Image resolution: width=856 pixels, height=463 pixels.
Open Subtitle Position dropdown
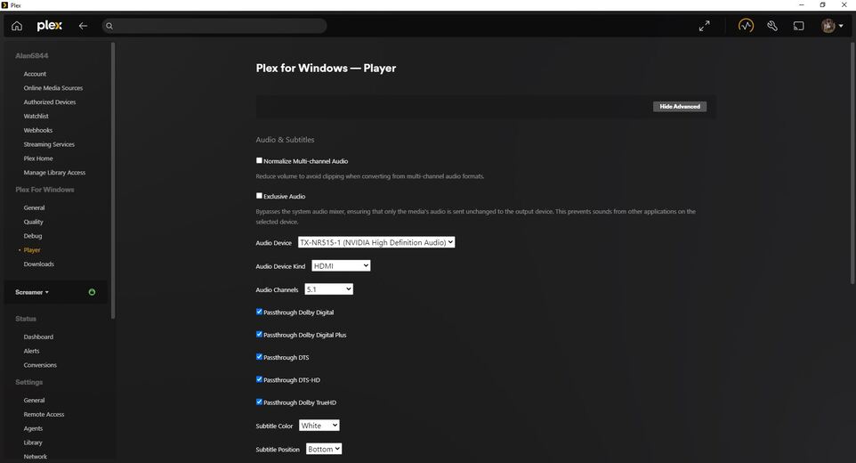(x=324, y=449)
